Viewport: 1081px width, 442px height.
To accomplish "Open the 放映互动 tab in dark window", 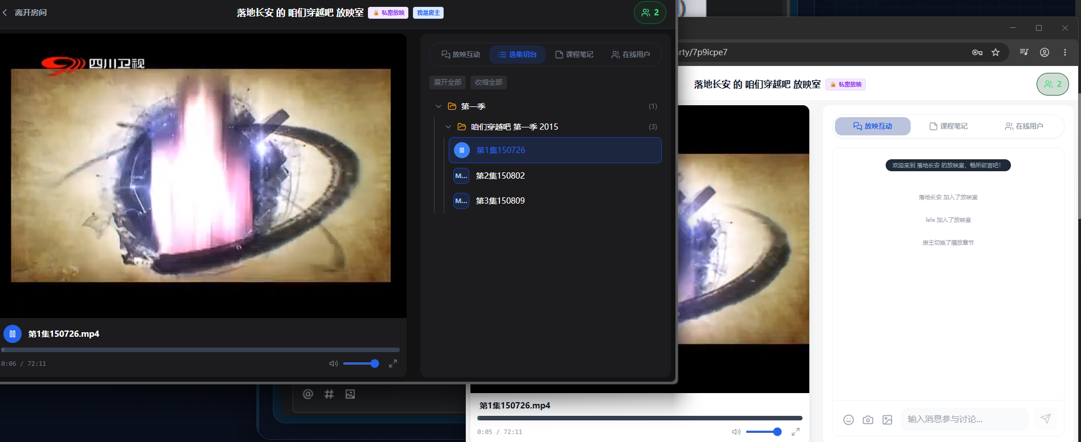I will click(461, 55).
